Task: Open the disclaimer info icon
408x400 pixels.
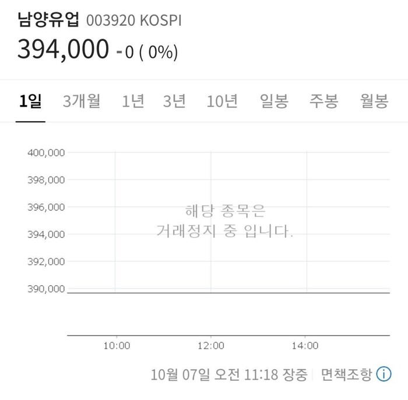Action: (x=384, y=374)
